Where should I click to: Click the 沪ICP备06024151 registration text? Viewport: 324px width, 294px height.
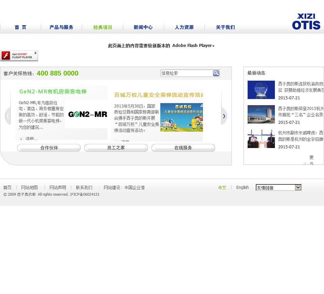[85, 194]
